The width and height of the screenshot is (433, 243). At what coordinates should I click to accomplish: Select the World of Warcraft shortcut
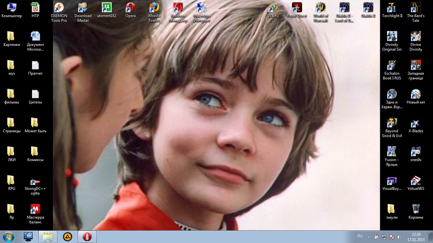(321, 12)
